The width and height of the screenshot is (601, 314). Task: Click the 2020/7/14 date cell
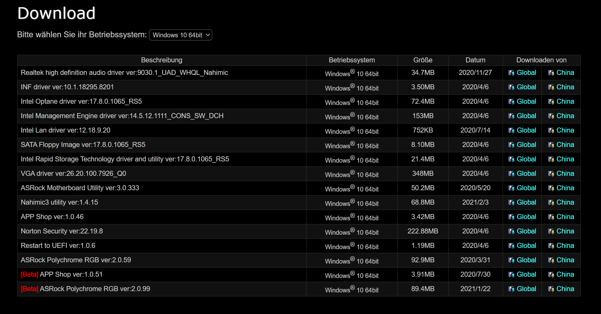(475, 130)
